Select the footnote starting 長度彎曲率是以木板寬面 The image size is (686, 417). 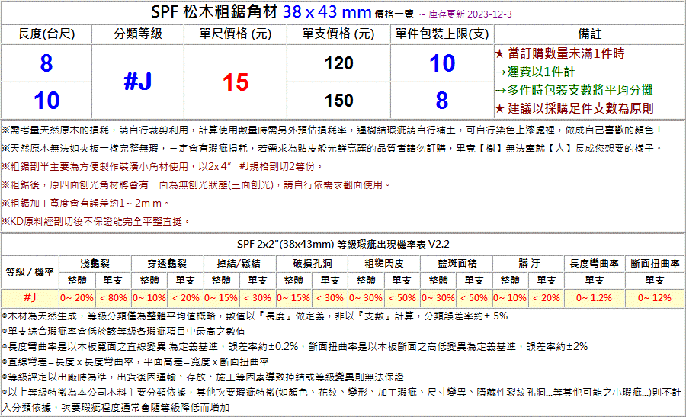click(295, 347)
